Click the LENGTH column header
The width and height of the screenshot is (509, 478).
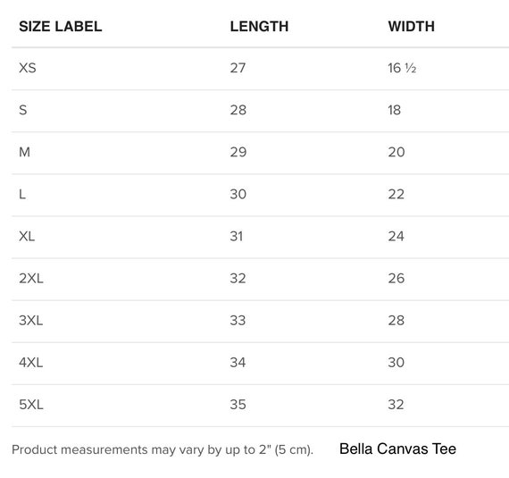click(259, 26)
